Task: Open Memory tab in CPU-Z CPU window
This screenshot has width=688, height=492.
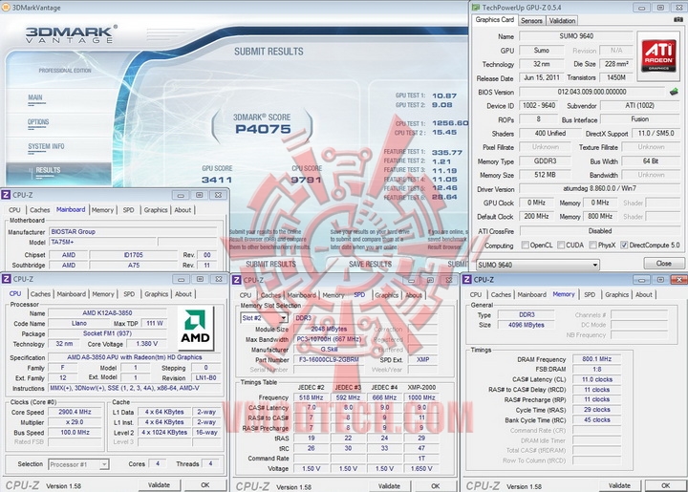Action: (103, 294)
